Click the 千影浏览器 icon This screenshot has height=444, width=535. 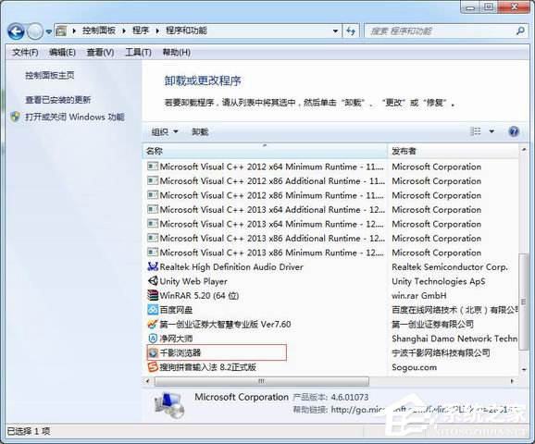(153, 352)
